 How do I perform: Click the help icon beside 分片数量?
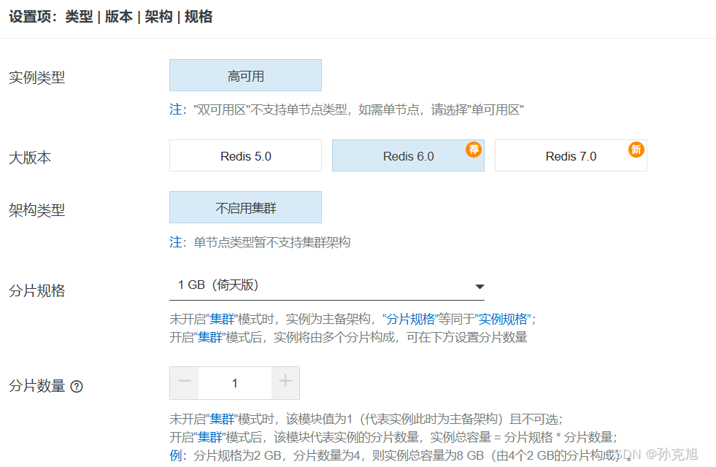click(77, 387)
